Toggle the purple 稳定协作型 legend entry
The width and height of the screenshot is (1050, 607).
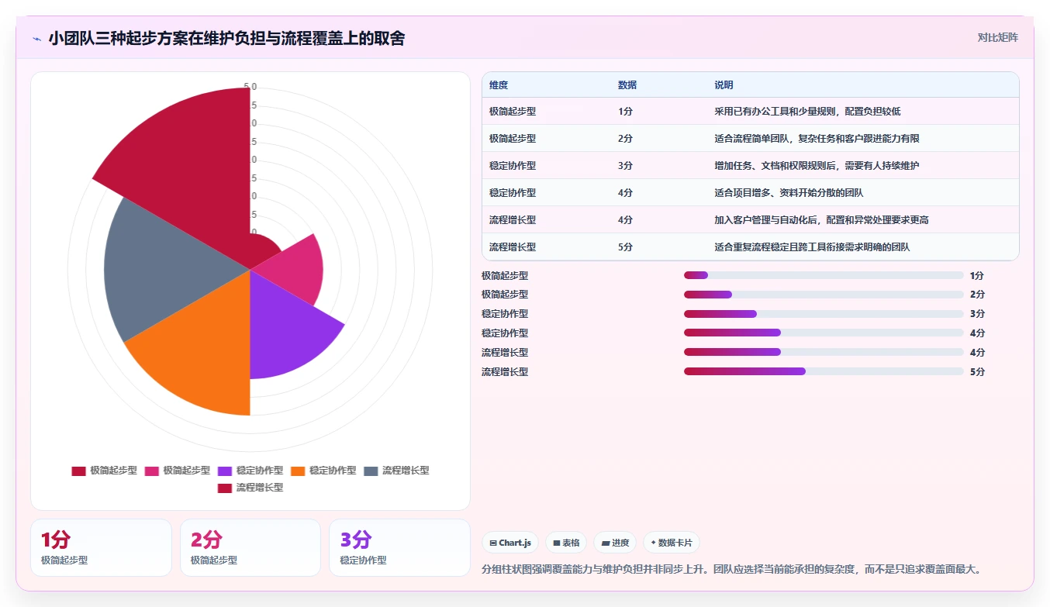click(x=250, y=471)
